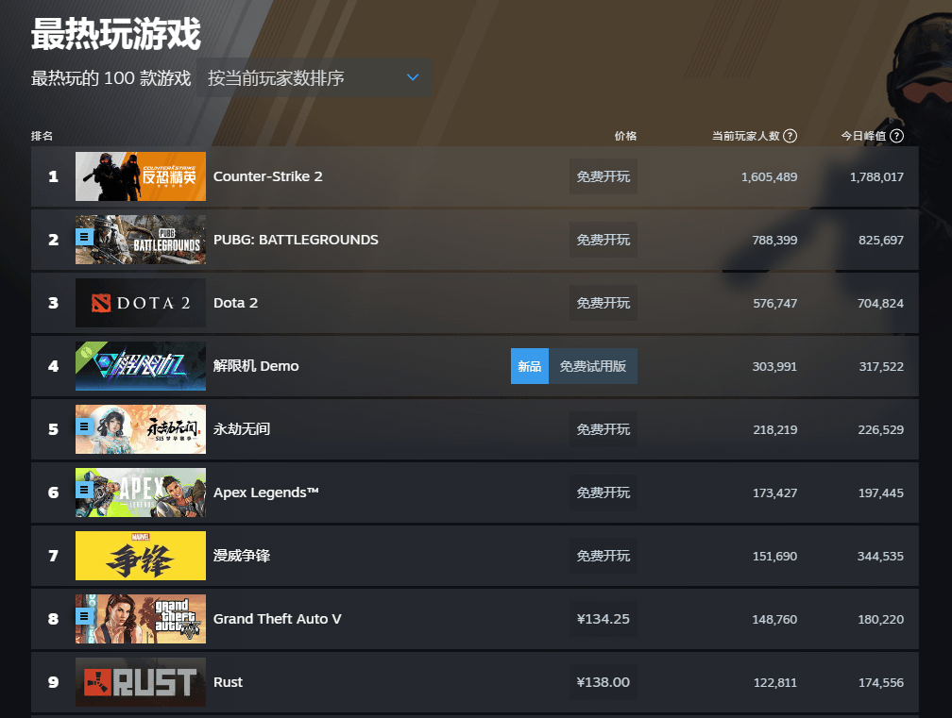This screenshot has height=718, width=952.
Task: Select current player count 151,690
Action: [x=775, y=556]
